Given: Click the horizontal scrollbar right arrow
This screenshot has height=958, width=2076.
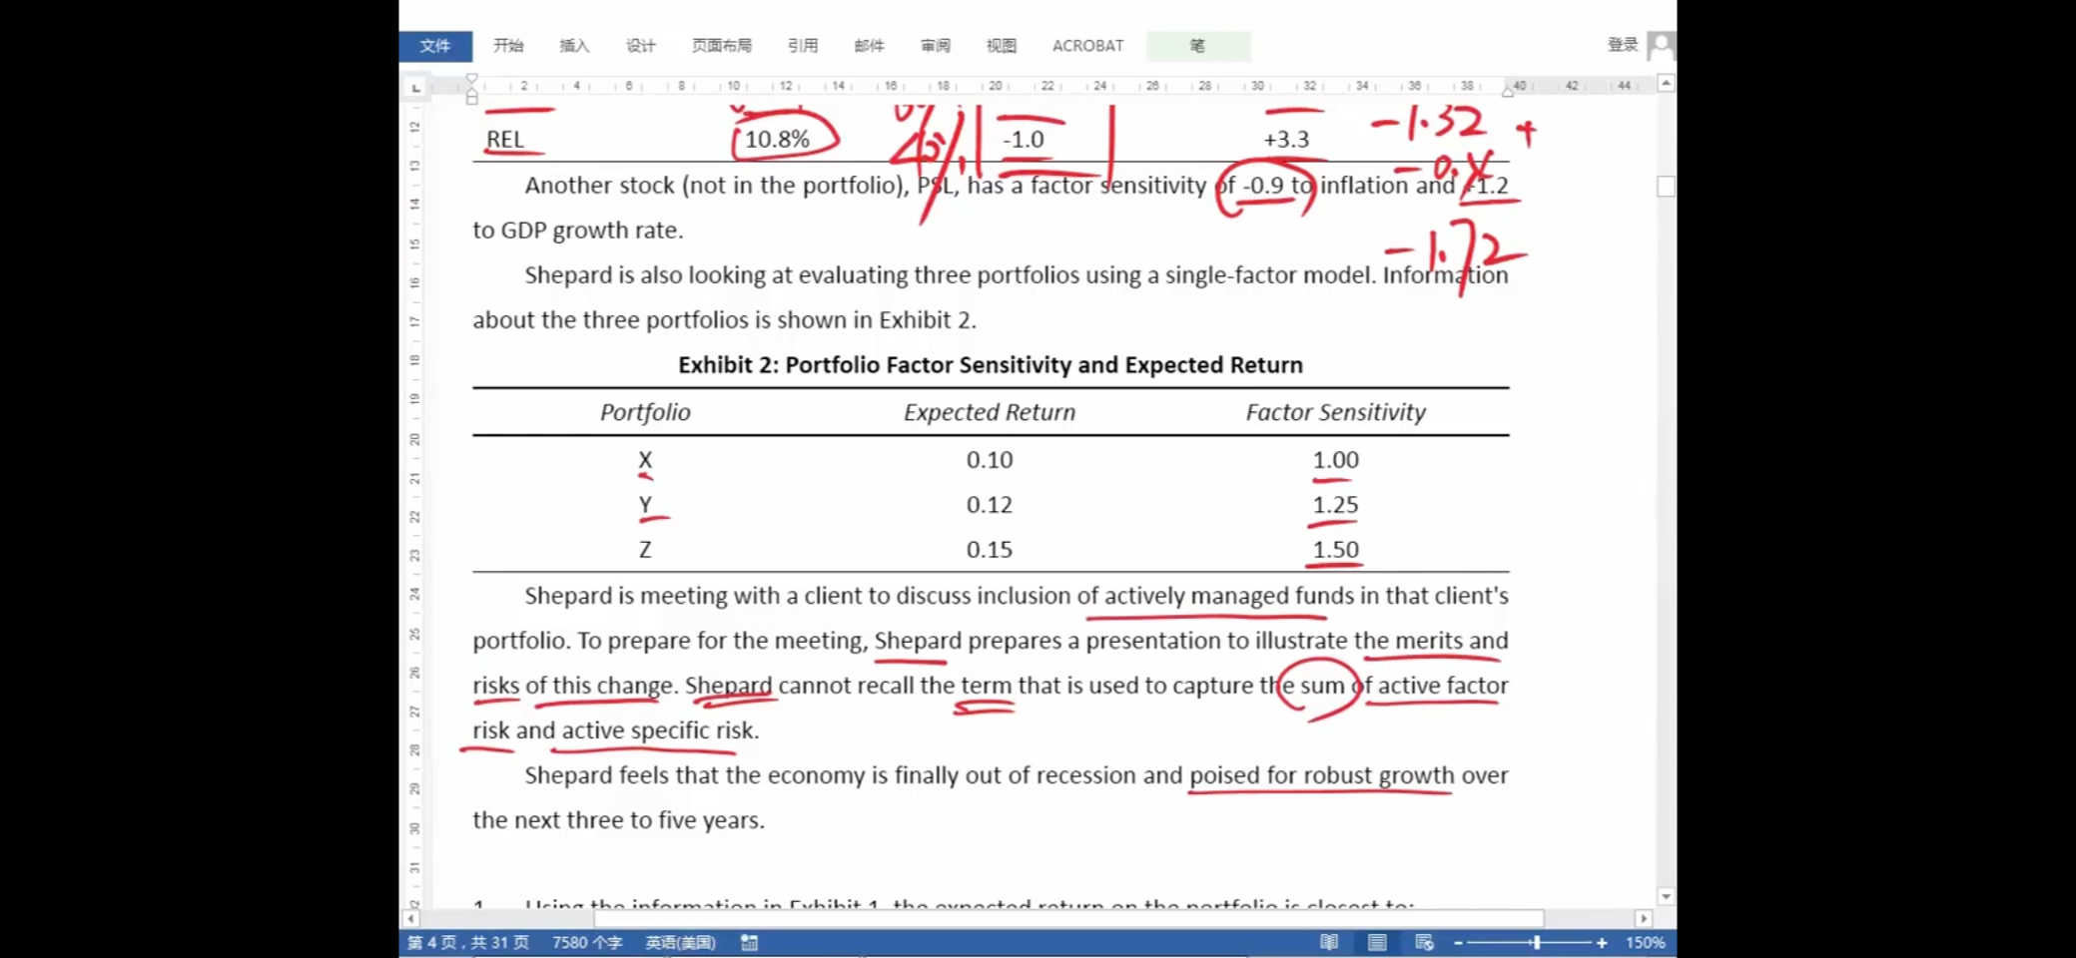Looking at the screenshot, I should (1644, 918).
